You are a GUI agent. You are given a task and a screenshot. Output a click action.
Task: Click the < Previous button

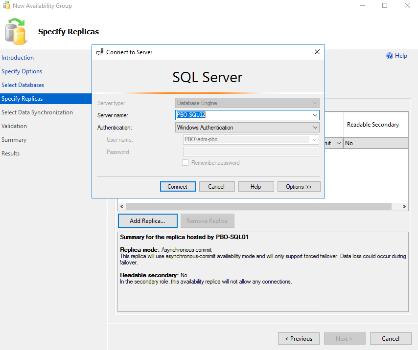coord(299,339)
